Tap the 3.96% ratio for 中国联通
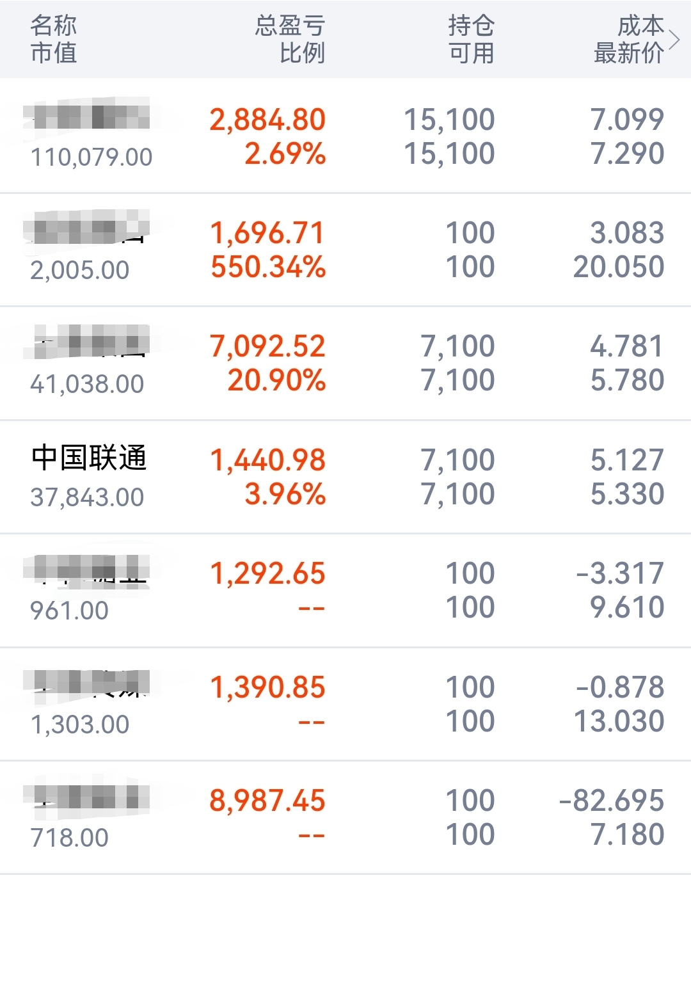691x1008 pixels. click(x=285, y=494)
